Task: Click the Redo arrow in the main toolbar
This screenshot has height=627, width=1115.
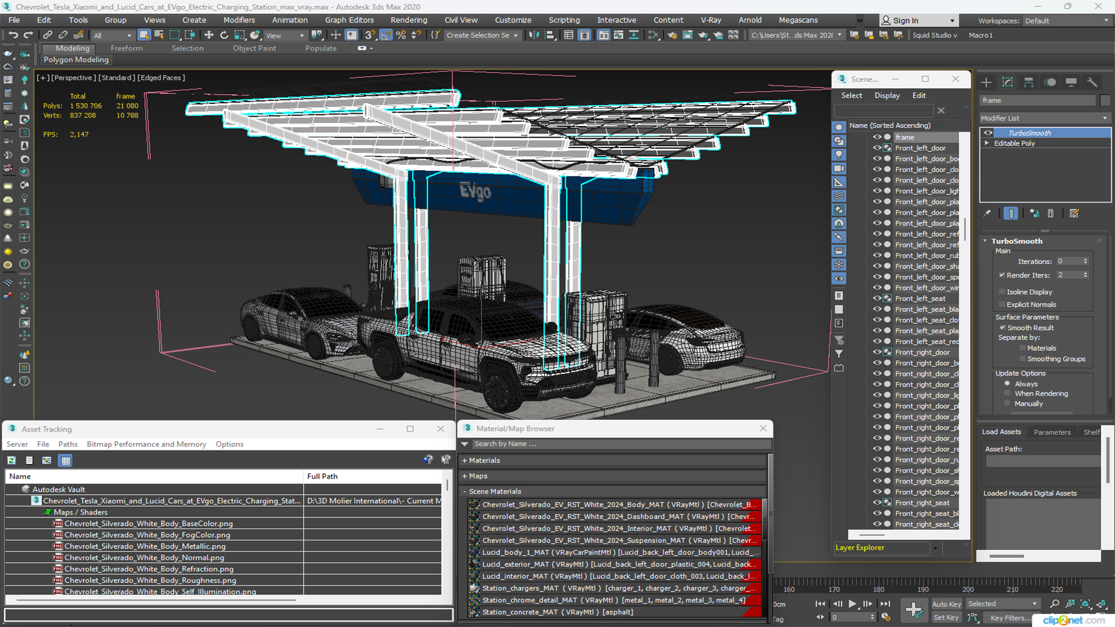Action: pyautogui.click(x=27, y=35)
